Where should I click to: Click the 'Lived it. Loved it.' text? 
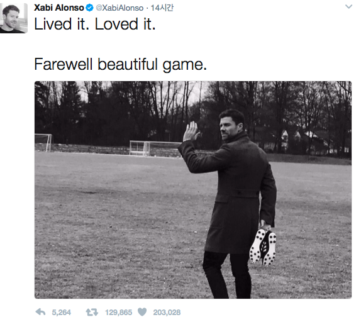pyautogui.click(x=95, y=24)
